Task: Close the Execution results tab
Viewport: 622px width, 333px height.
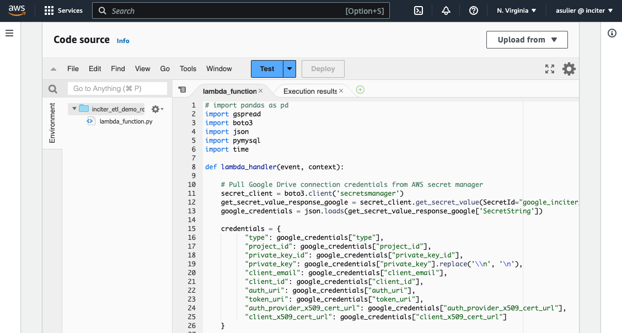Action: pos(341,90)
